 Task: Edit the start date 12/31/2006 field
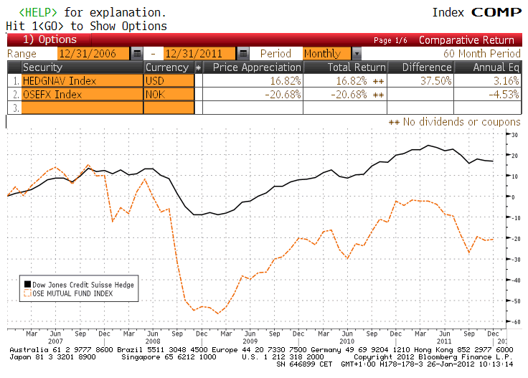pyautogui.click(x=93, y=54)
